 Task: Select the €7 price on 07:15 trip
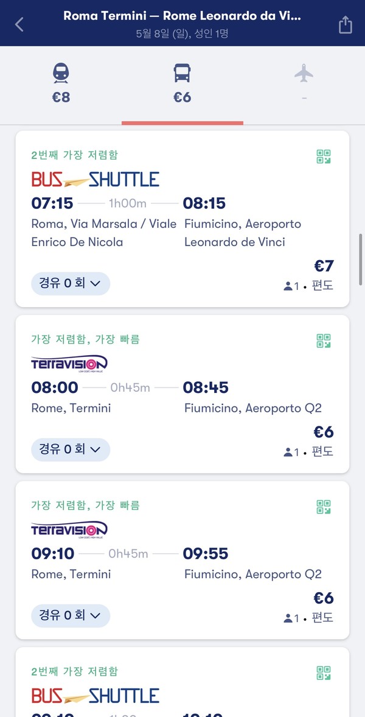tap(324, 266)
